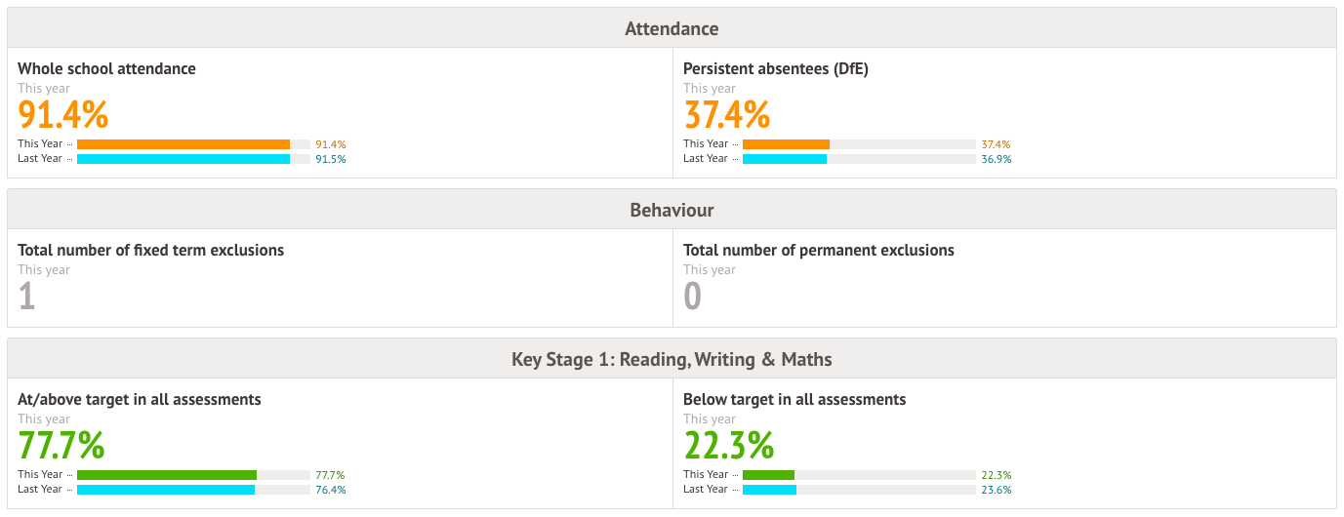
Task: Click the blue Last Year persistent absentees bar
Action: pyautogui.click(x=785, y=159)
